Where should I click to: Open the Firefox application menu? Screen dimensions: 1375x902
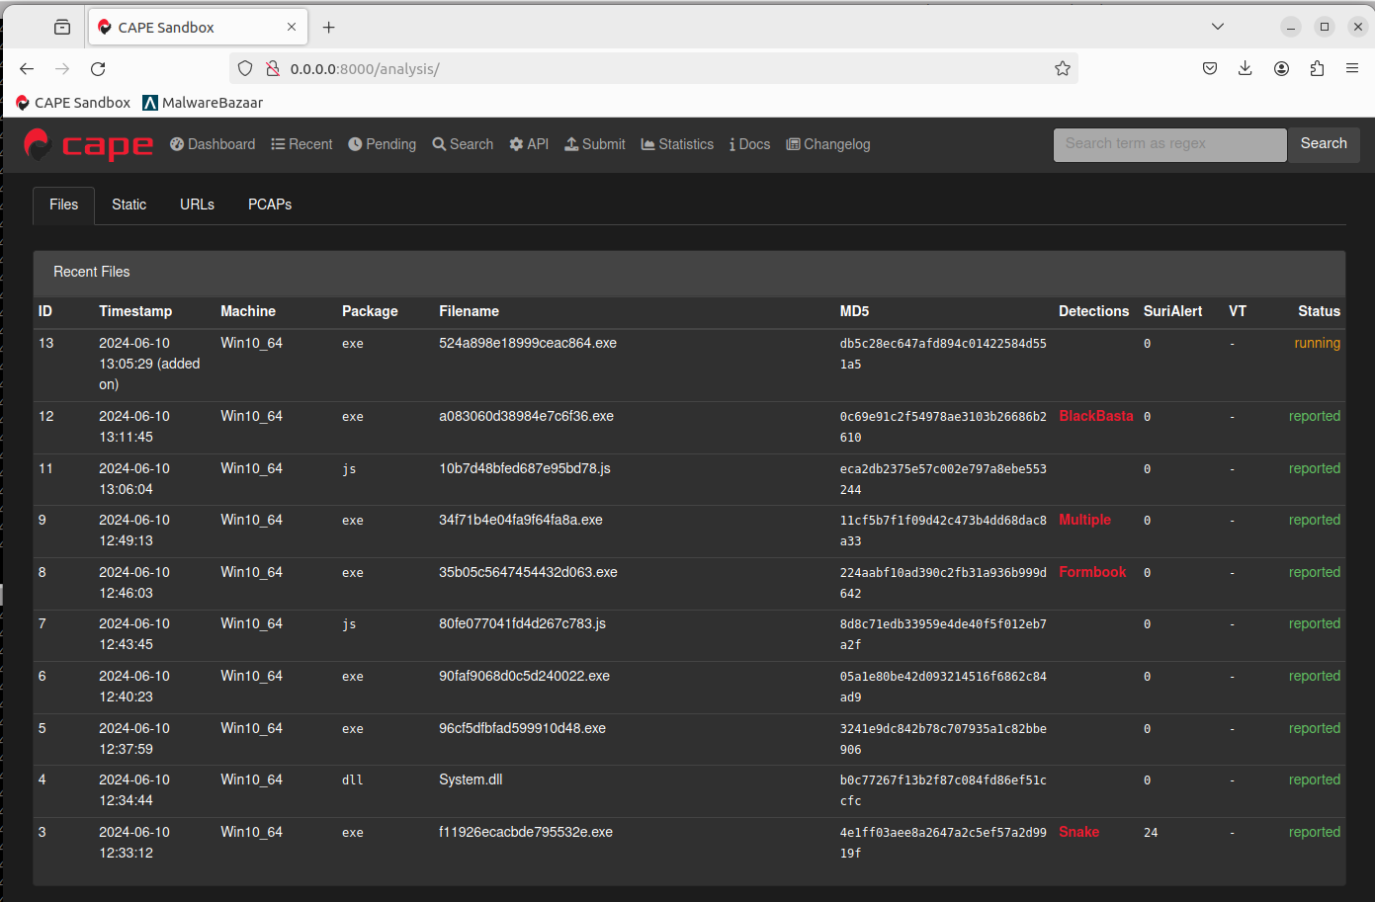[1352, 68]
